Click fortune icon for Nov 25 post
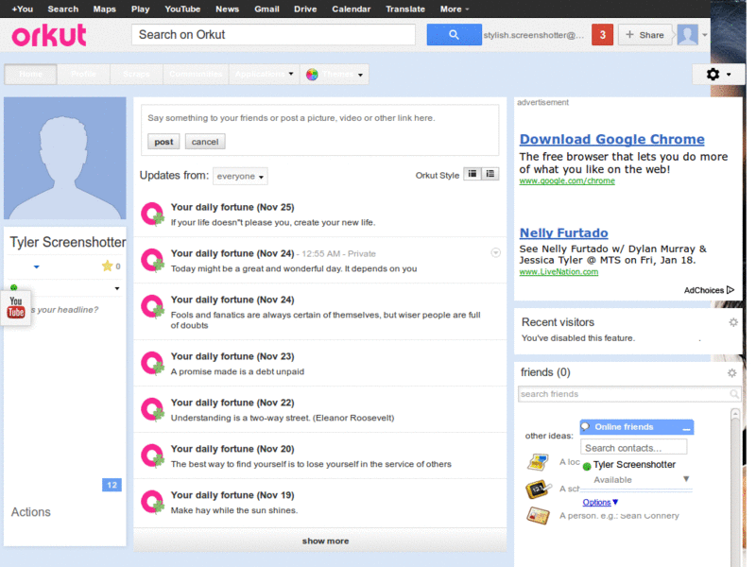 pyautogui.click(x=152, y=215)
